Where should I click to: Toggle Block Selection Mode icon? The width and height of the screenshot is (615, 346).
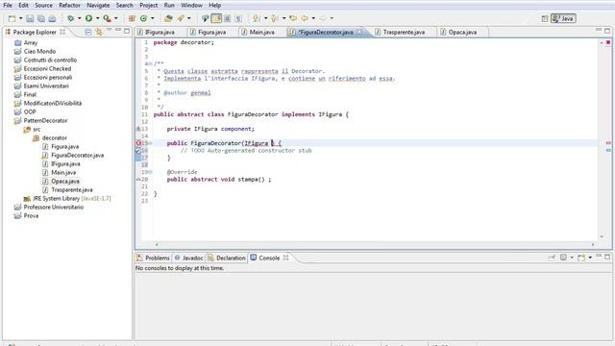point(228,18)
